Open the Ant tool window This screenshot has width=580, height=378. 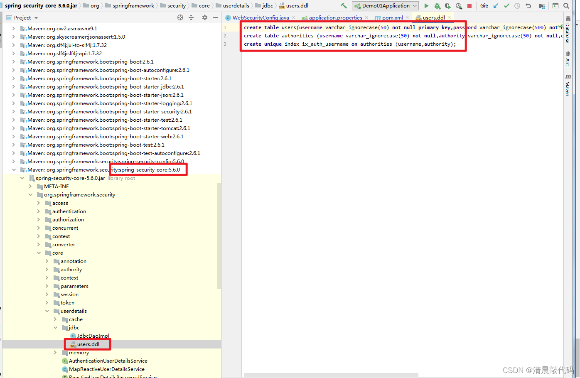(568, 58)
